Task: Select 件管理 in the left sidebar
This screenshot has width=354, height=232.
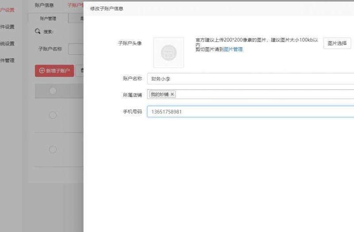Action: (x=8, y=61)
